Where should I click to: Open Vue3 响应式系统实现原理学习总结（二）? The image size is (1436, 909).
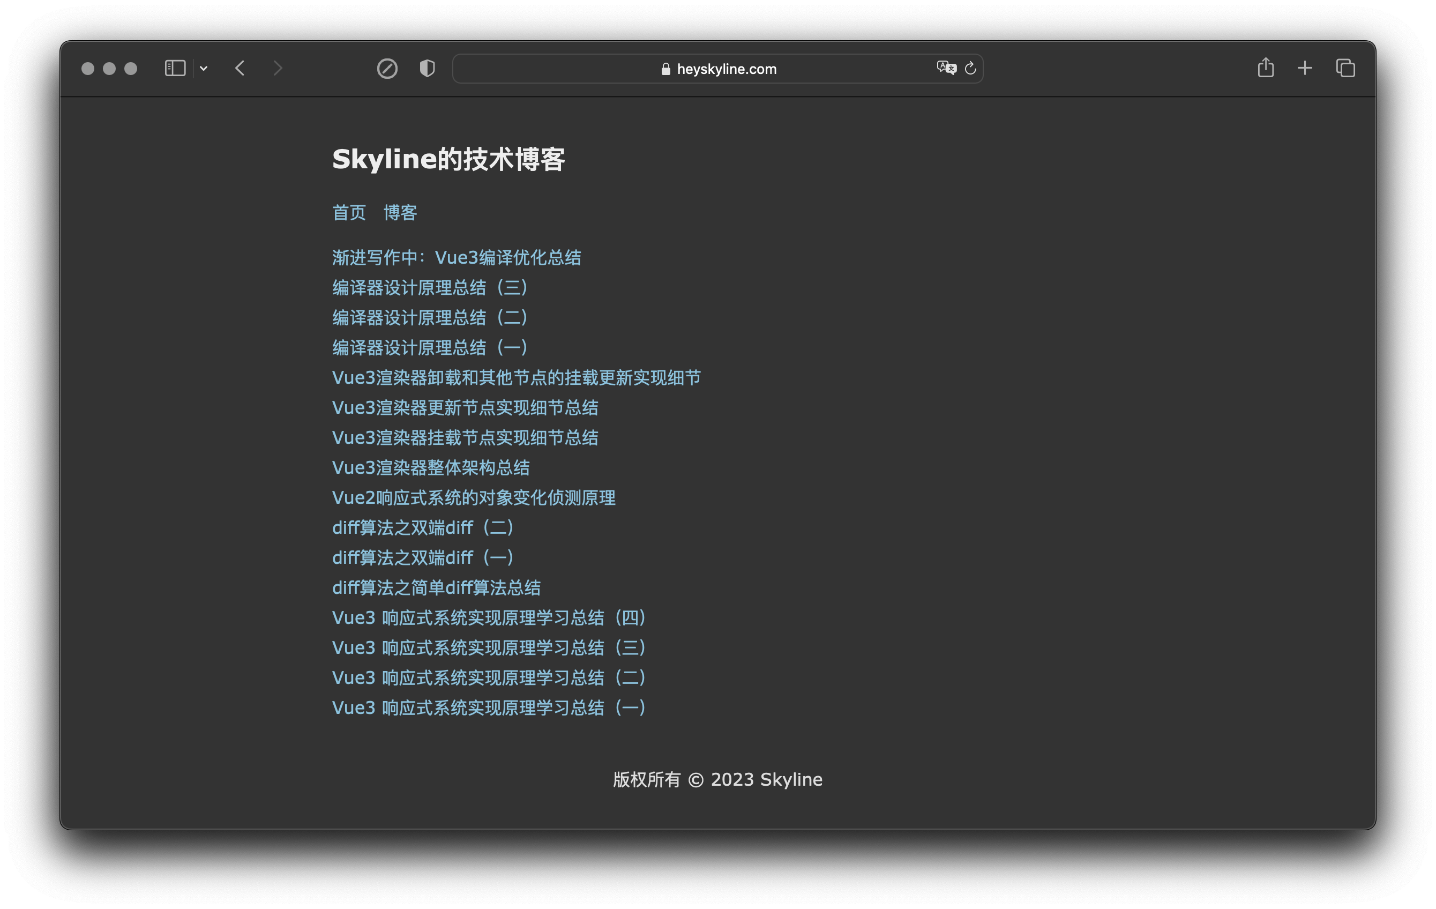coord(490,677)
